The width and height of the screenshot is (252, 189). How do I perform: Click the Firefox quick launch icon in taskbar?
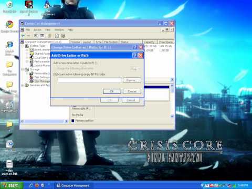(37, 185)
